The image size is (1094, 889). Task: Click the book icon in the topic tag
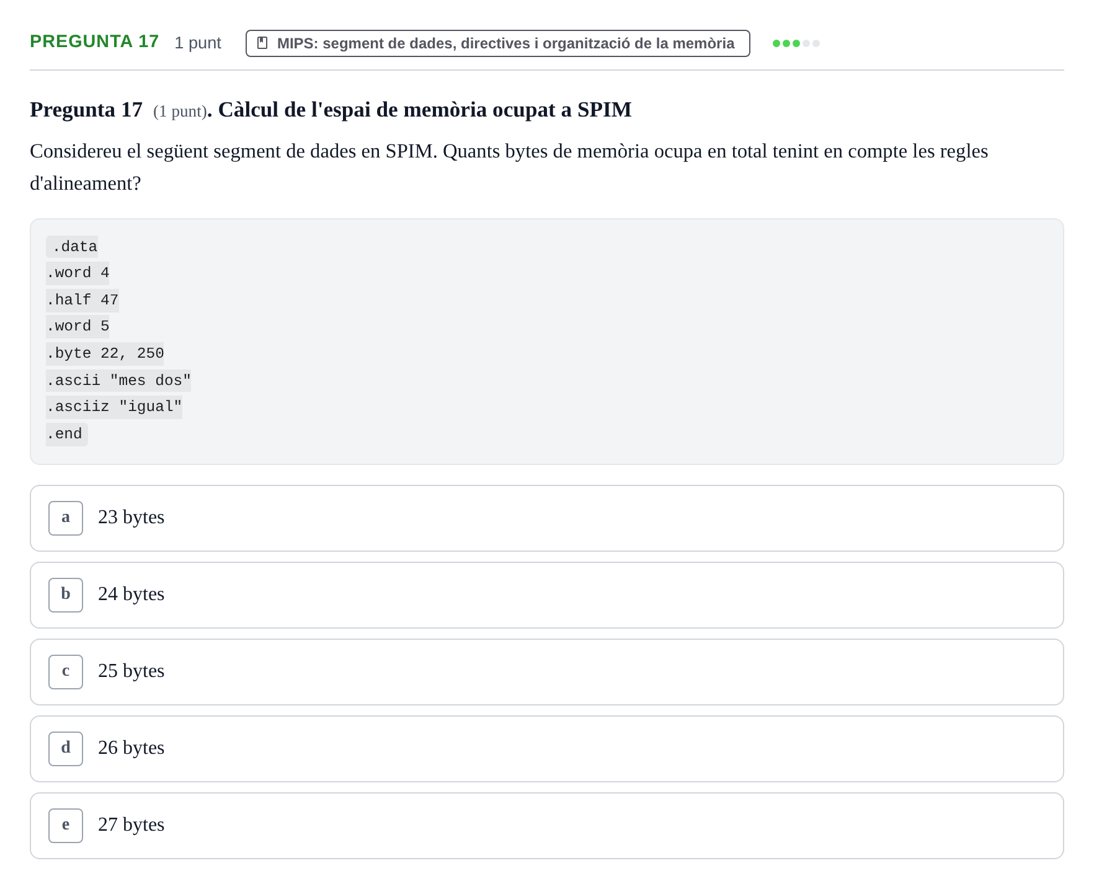(262, 43)
